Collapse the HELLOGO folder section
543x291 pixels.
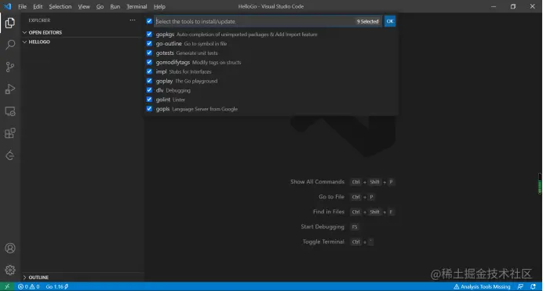(x=82, y=42)
